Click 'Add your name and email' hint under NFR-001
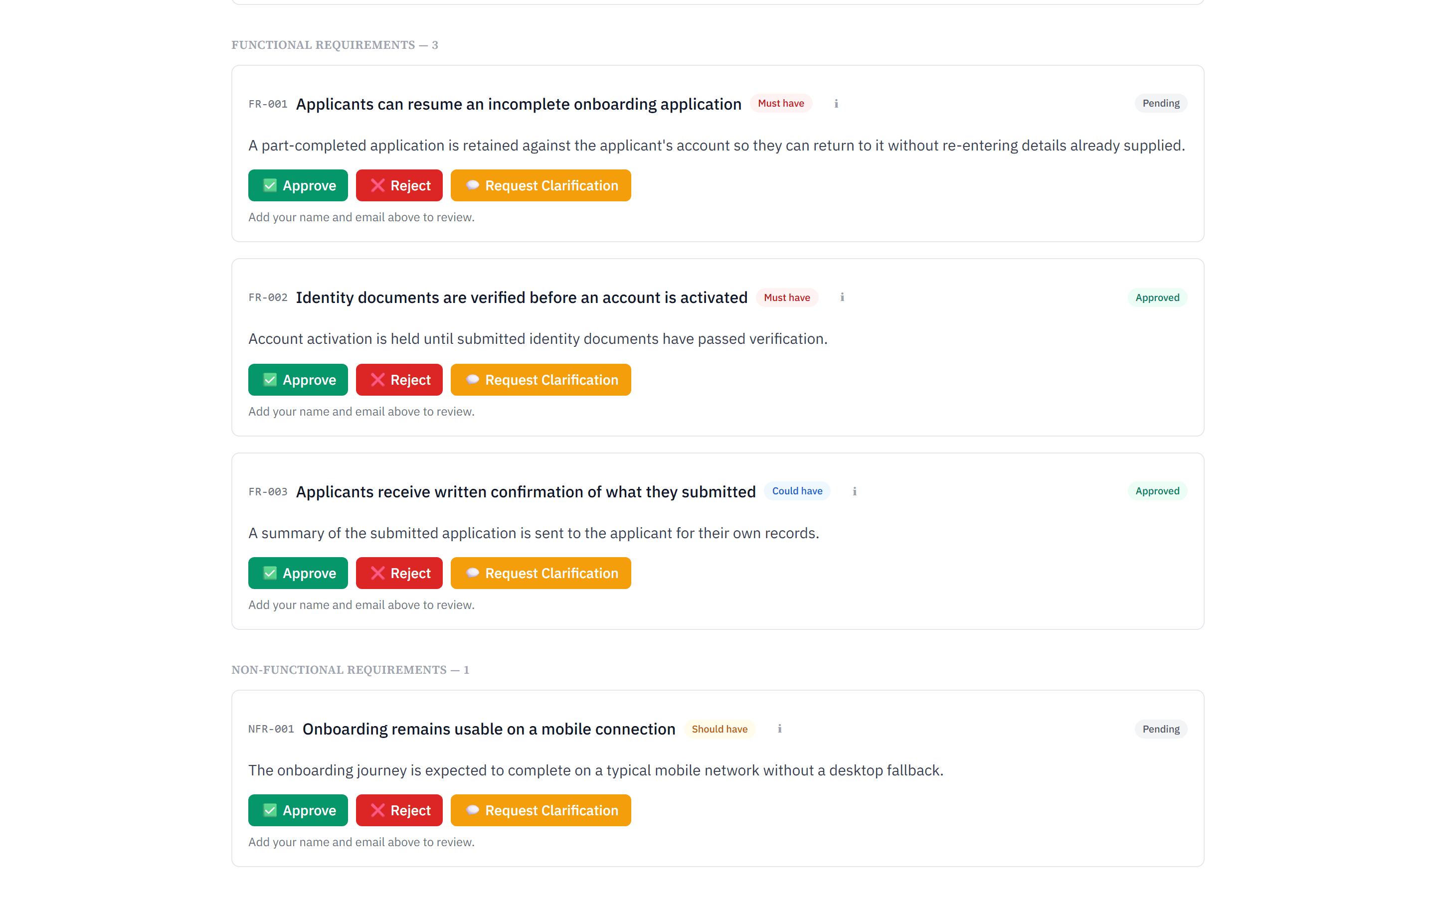This screenshot has width=1436, height=897. 361,842
